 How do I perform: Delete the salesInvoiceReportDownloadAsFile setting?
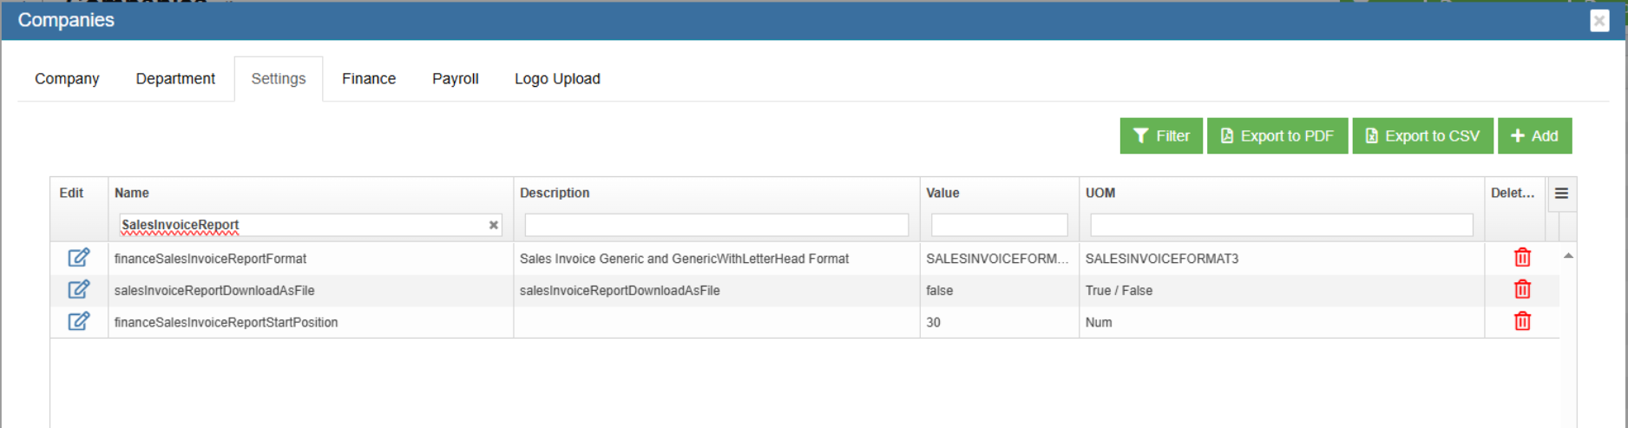coord(1522,290)
